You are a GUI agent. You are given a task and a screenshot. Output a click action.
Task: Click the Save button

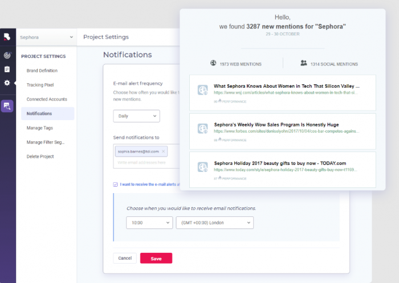pyautogui.click(x=156, y=259)
